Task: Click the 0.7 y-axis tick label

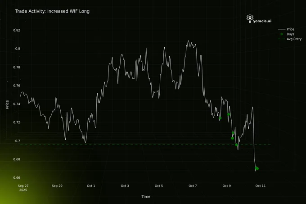Action: coord(18,141)
